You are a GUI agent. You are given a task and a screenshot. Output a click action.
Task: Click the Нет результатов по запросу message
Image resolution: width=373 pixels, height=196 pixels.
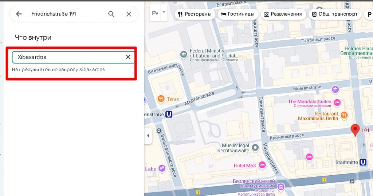[x=58, y=69]
